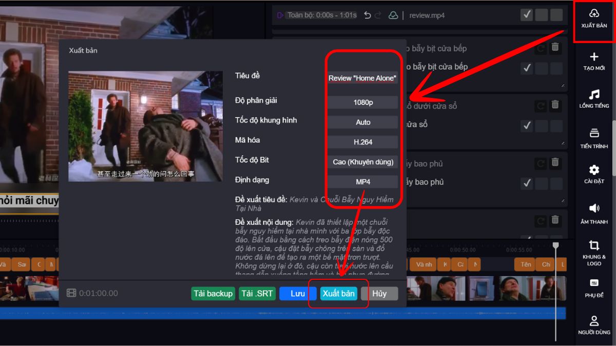Open the Tiến trình progress panel
Image resolution: width=616 pixels, height=346 pixels.
coord(594,137)
